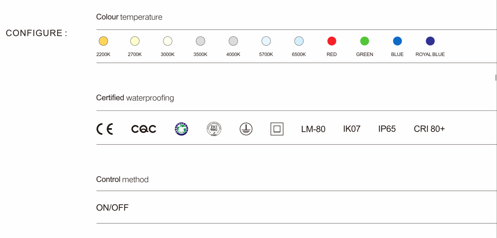Image resolution: width=497 pixels, height=238 pixels.
Task: Choose the BLUE colour swatch
Action: tap(397, 41)
